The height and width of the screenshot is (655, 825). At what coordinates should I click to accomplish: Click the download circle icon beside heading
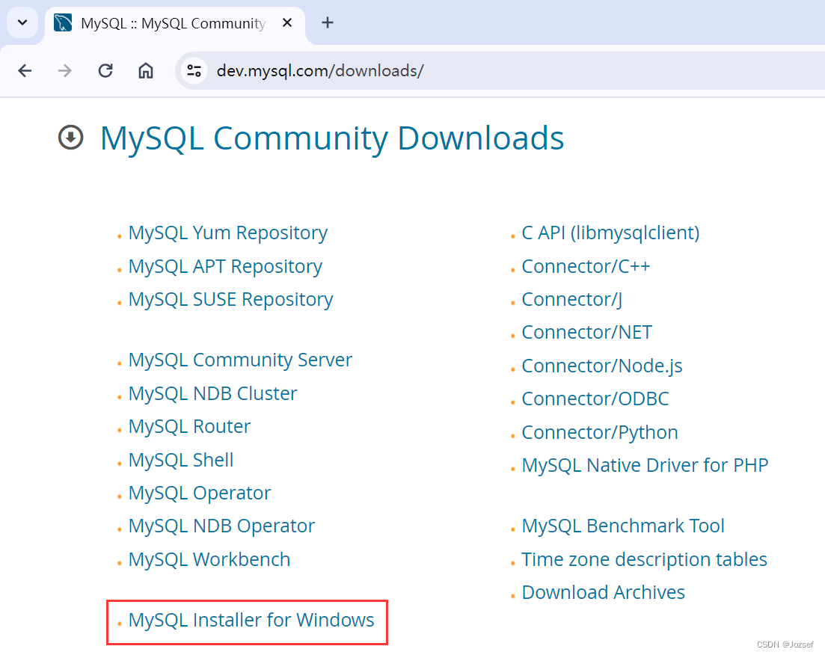[70, 138]
